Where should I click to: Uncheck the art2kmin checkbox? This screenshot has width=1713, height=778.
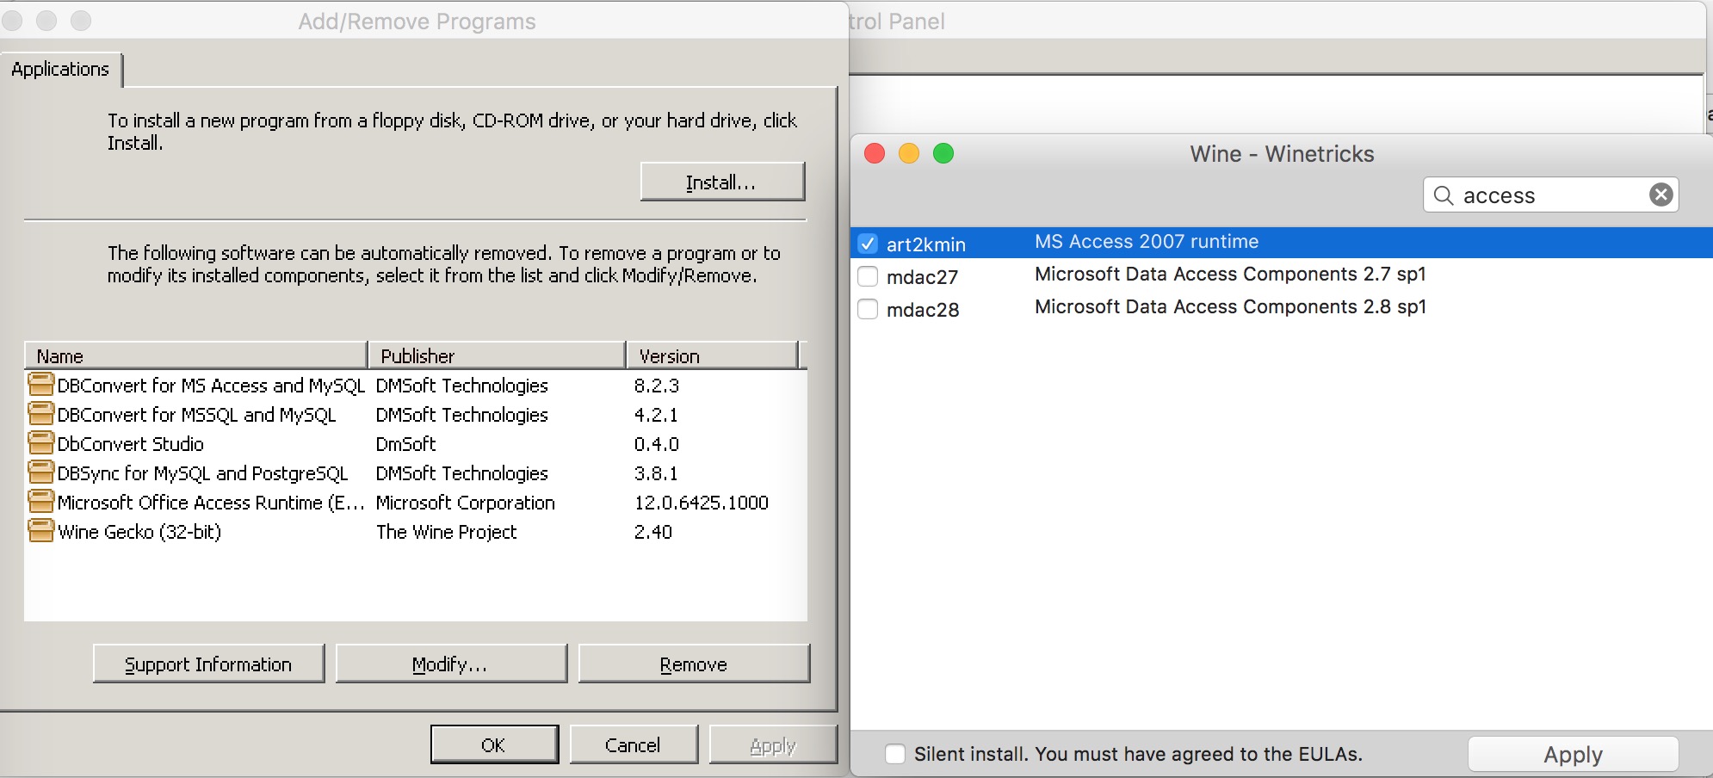[868, 244]
